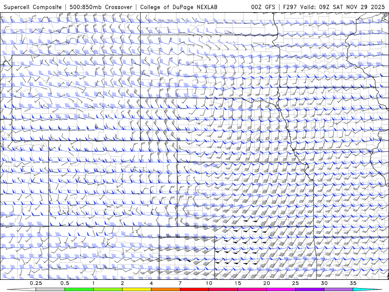Click the '10' legend value
Viewport: 389px width, 292px height.
[x=209, y=283]
